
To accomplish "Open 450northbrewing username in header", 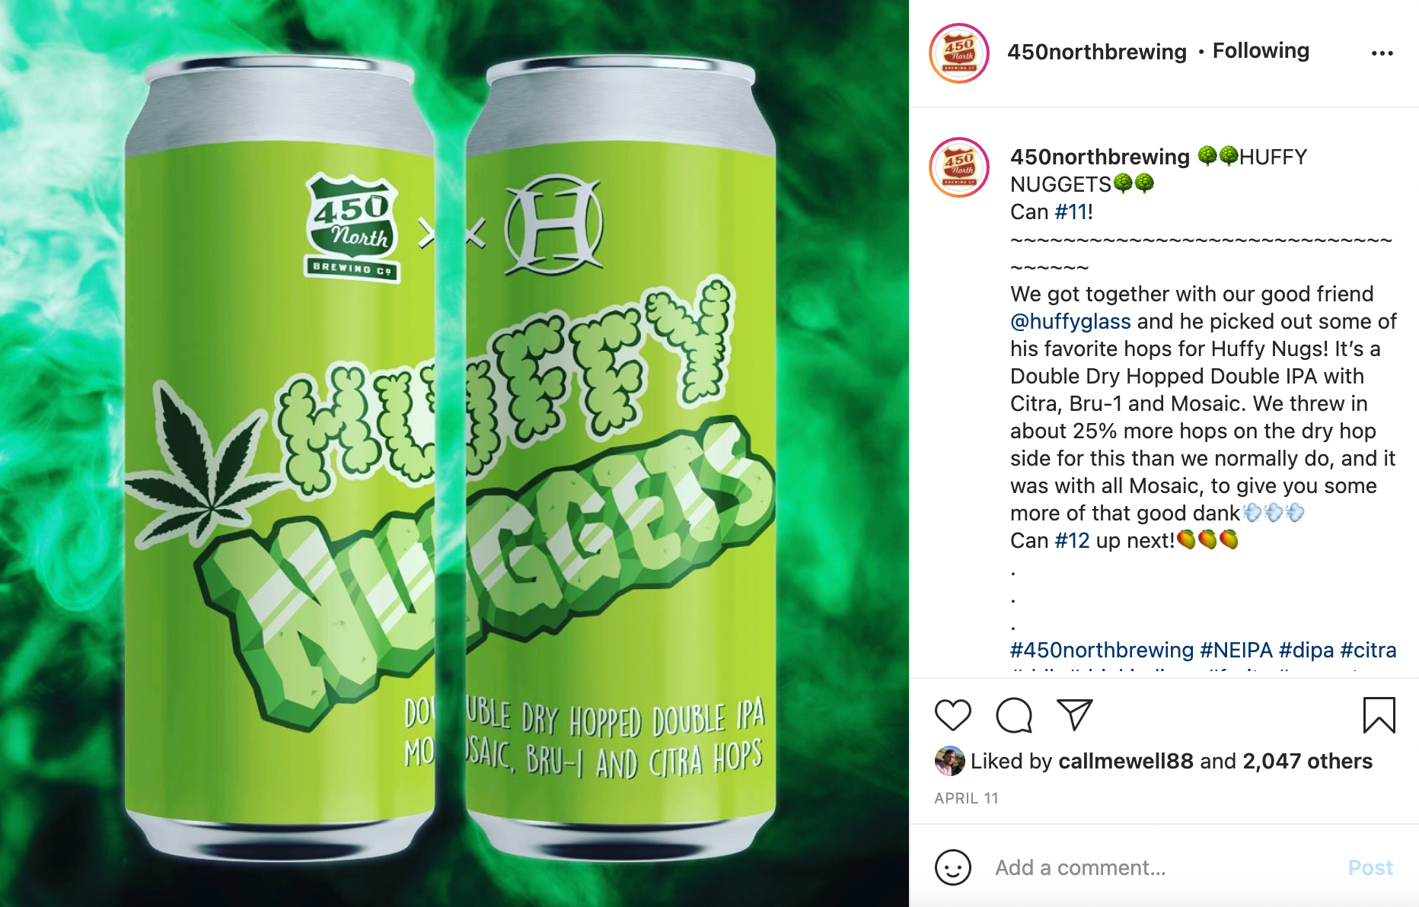I will tap(1097, 52).
